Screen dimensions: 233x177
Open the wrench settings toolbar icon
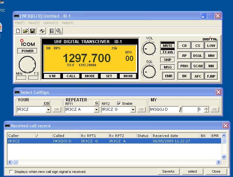pos(59,31)
